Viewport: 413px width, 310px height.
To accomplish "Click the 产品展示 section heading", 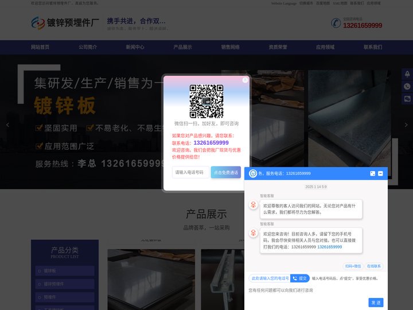I will (206, 214).
